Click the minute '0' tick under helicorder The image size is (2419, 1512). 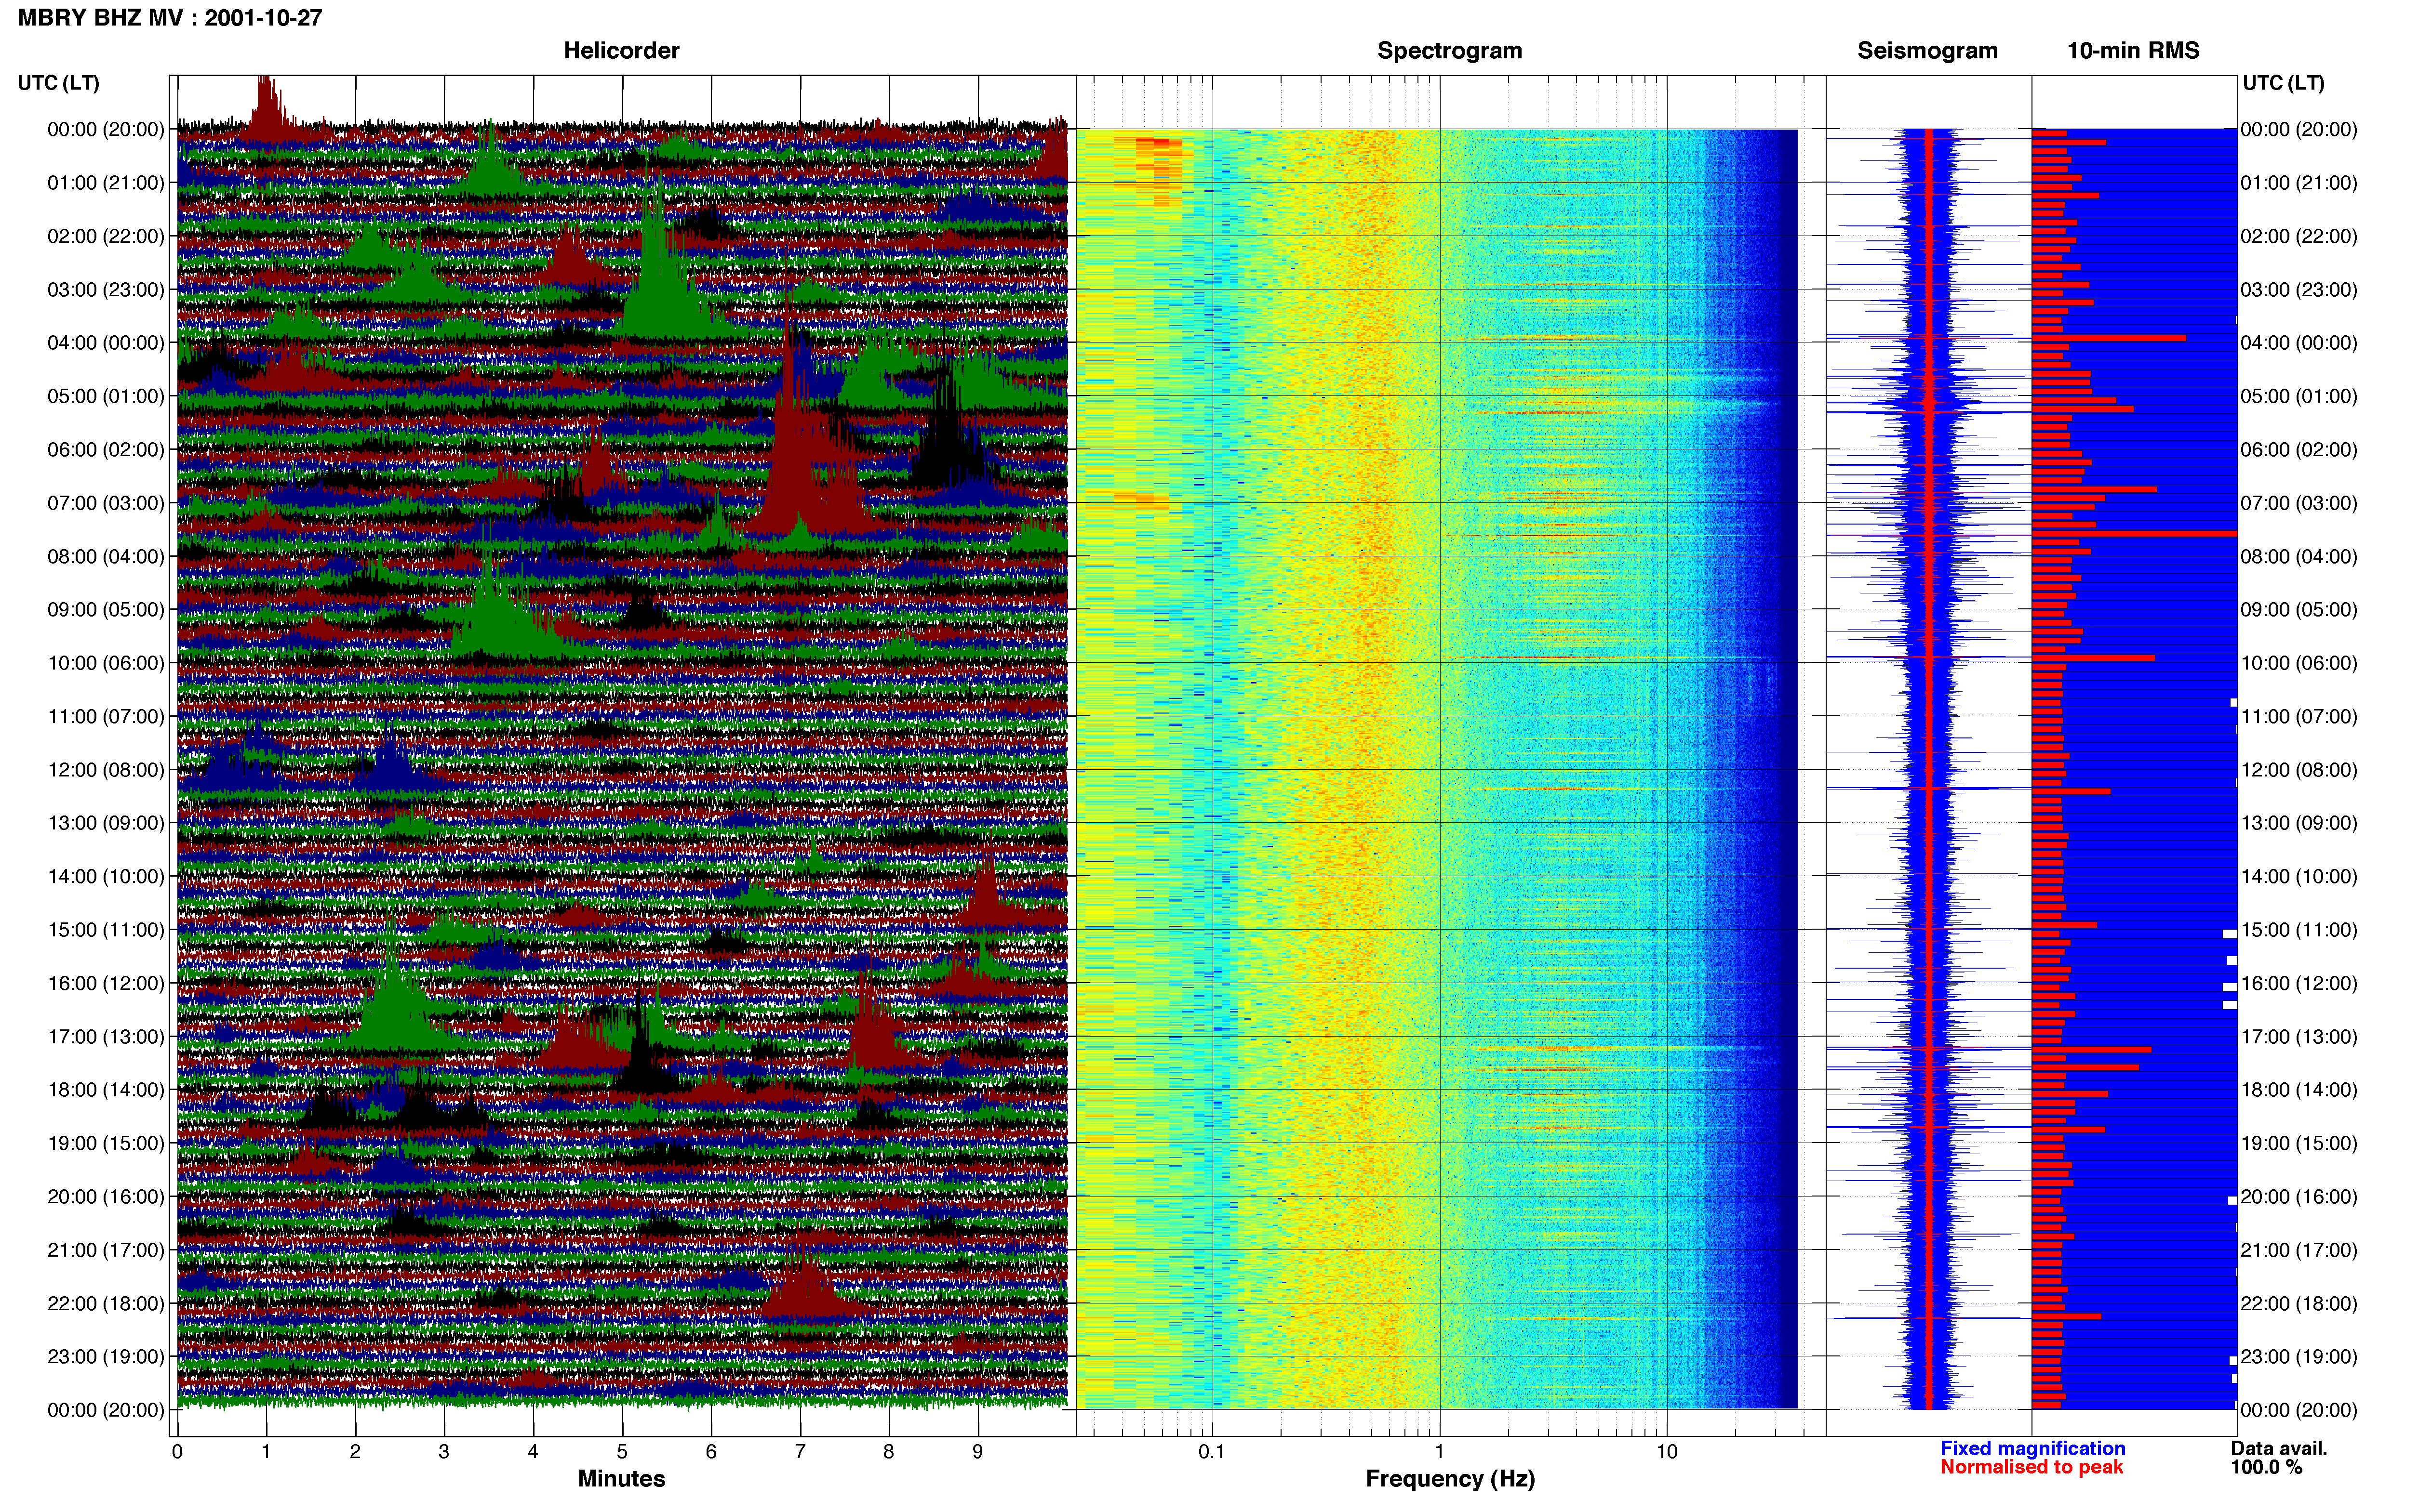pyautogui.click(x=177, y=1452)
